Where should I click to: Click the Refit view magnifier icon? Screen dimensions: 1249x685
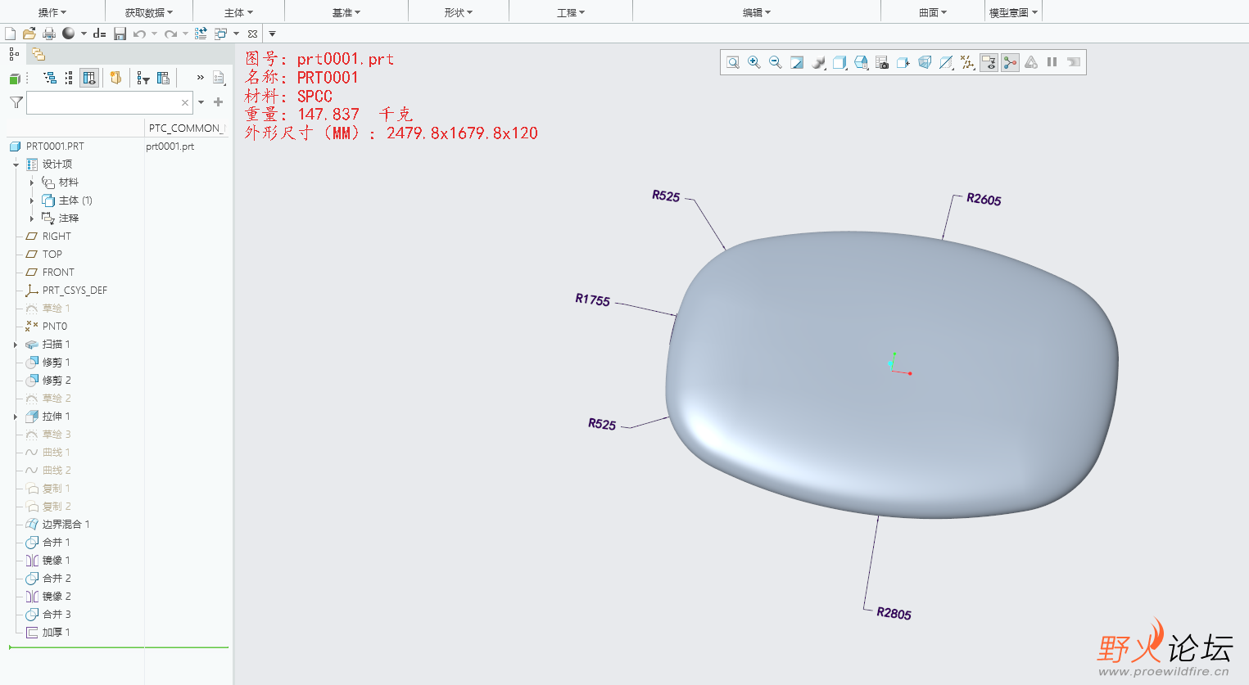[x=733, y=62]
